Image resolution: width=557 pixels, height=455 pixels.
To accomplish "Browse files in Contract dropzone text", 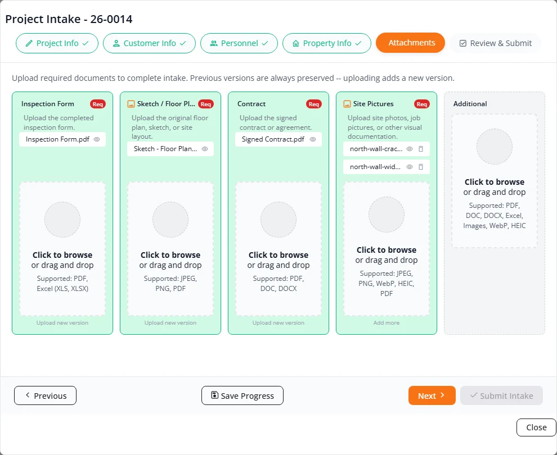I will coord(278,255).
